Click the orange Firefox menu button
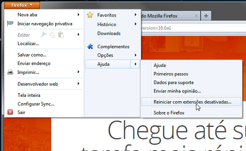The image size is (246, 151). [x=22, y=5]
